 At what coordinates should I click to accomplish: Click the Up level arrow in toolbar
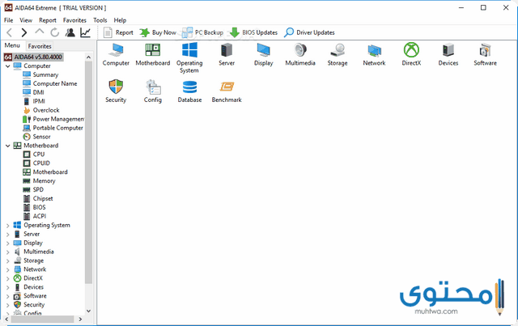pos(40,32)
